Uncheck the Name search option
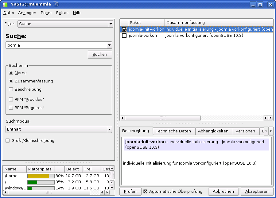276x198 pixels. click(11, 73)
